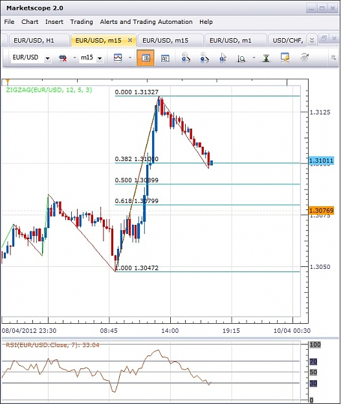Click the greyed eye visibility icon
The image size is (341, 404).
[x=305, y=58]
